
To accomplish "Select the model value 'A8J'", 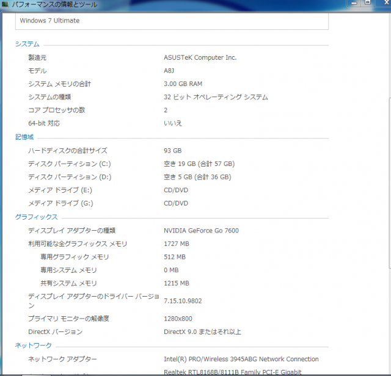I will (x=169, y=71).
